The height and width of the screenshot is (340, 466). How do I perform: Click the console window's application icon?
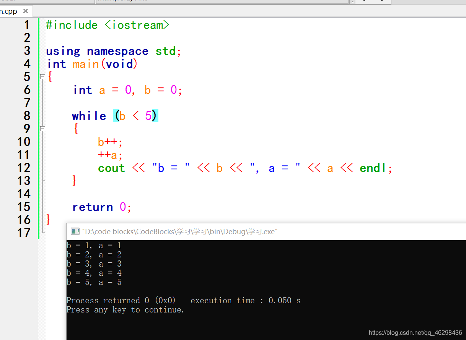pos(75,231)
